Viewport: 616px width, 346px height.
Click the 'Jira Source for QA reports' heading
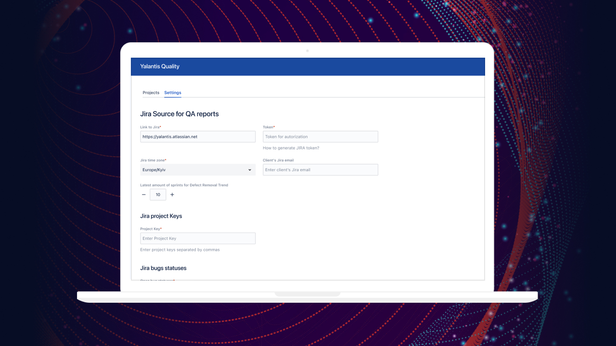(x=179, y=114)
